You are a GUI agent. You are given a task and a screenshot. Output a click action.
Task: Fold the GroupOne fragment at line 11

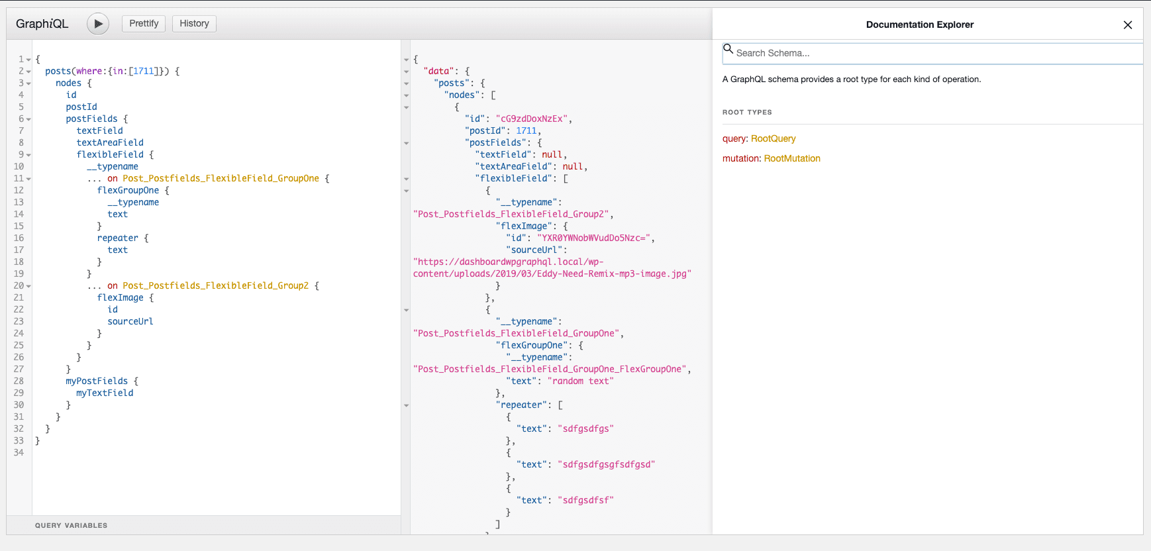tap(28, 179)
